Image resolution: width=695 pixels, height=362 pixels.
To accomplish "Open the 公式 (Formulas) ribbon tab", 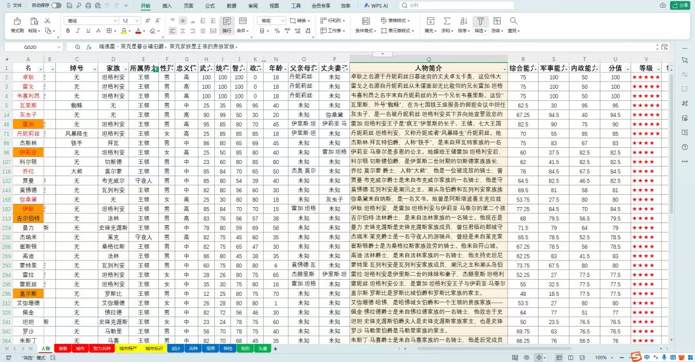I will coord(210,6).
